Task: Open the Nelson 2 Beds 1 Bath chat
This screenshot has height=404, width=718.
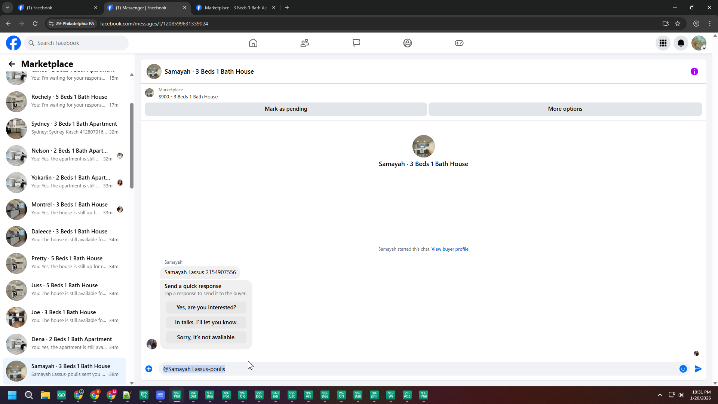Action: (64, 155)
